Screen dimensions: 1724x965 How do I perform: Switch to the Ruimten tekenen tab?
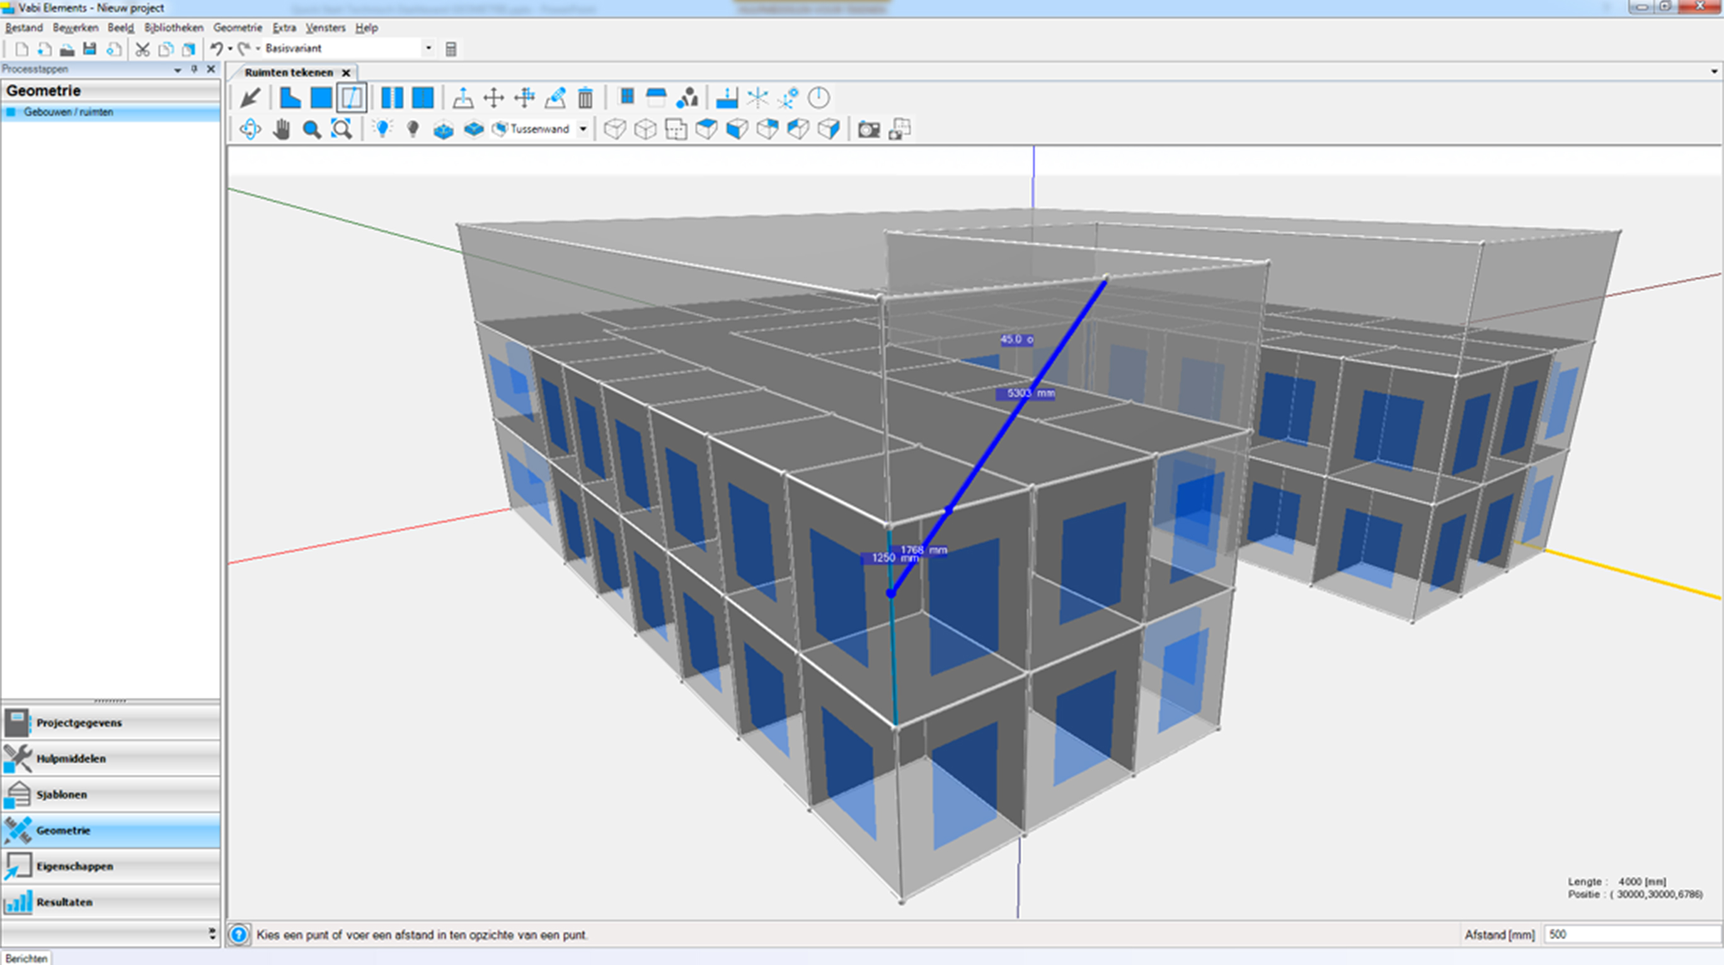pyautogui.click(x=289, y=72)
